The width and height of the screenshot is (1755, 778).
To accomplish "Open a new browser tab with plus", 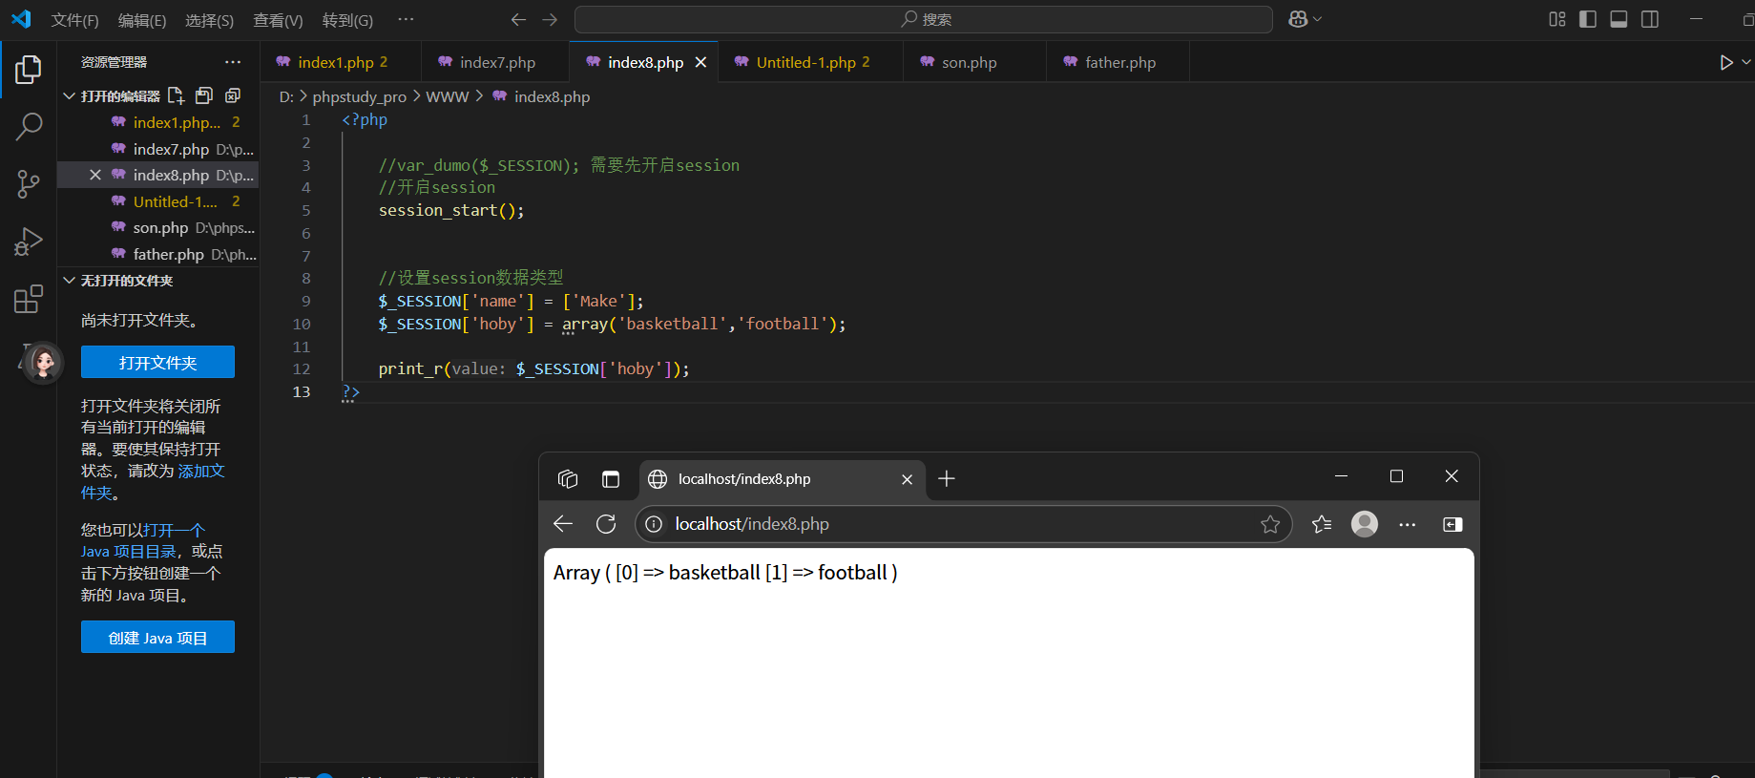I will click(x=947, y=478).
